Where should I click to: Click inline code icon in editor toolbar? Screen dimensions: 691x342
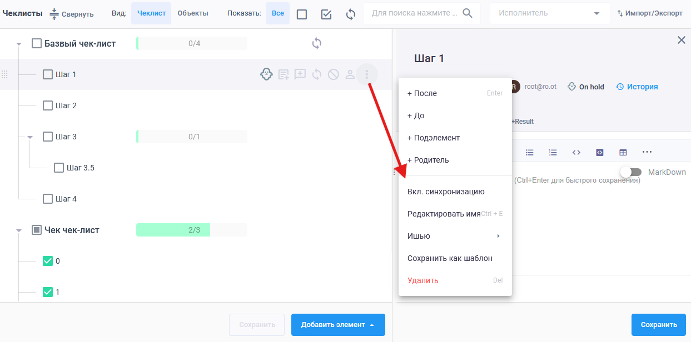[x=576, y=152]
